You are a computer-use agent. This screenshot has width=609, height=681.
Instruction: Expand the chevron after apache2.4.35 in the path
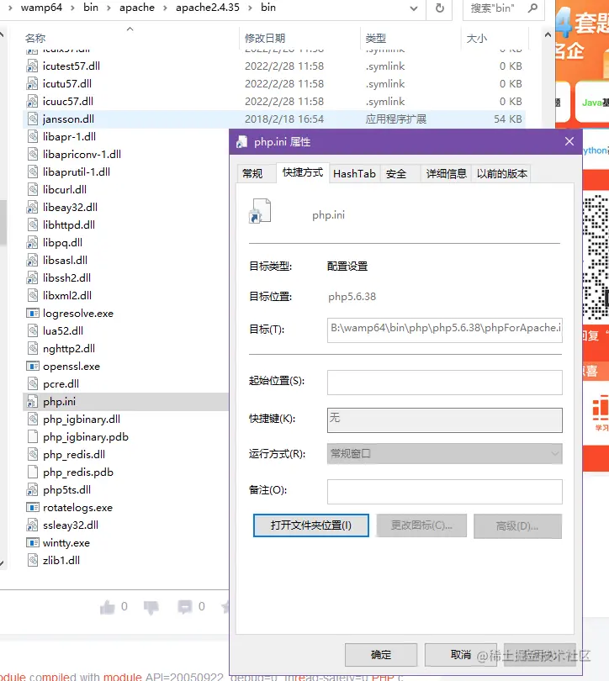(x=250, y=8)
